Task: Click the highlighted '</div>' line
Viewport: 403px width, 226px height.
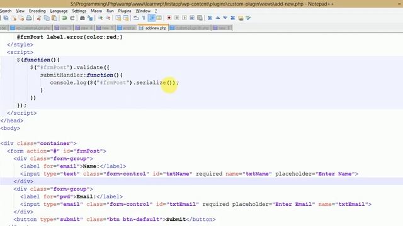Action: (x=23, y=181)
